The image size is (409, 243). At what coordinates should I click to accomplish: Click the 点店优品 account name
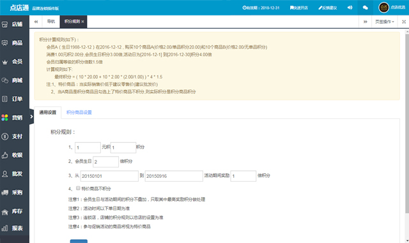click(397, 7)
